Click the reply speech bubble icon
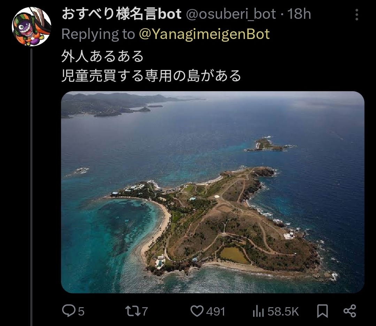Viewport: 376px width, 326px height. point(68,311)
